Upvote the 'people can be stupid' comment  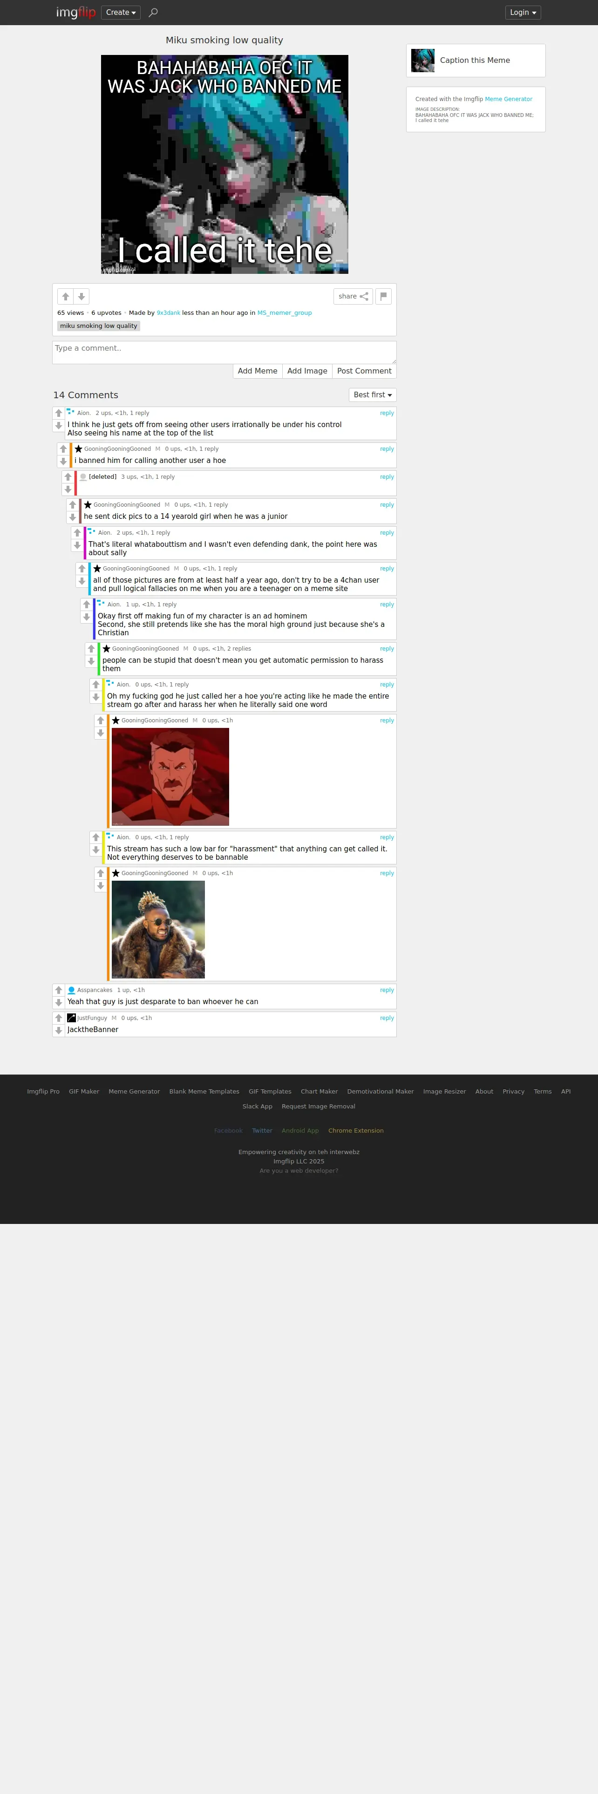(x=91, y=649)
